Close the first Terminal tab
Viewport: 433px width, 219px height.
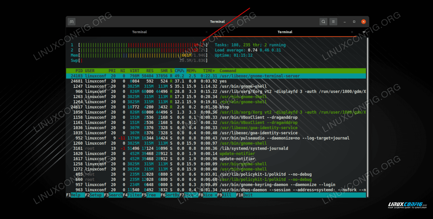(x=207, y=32)
